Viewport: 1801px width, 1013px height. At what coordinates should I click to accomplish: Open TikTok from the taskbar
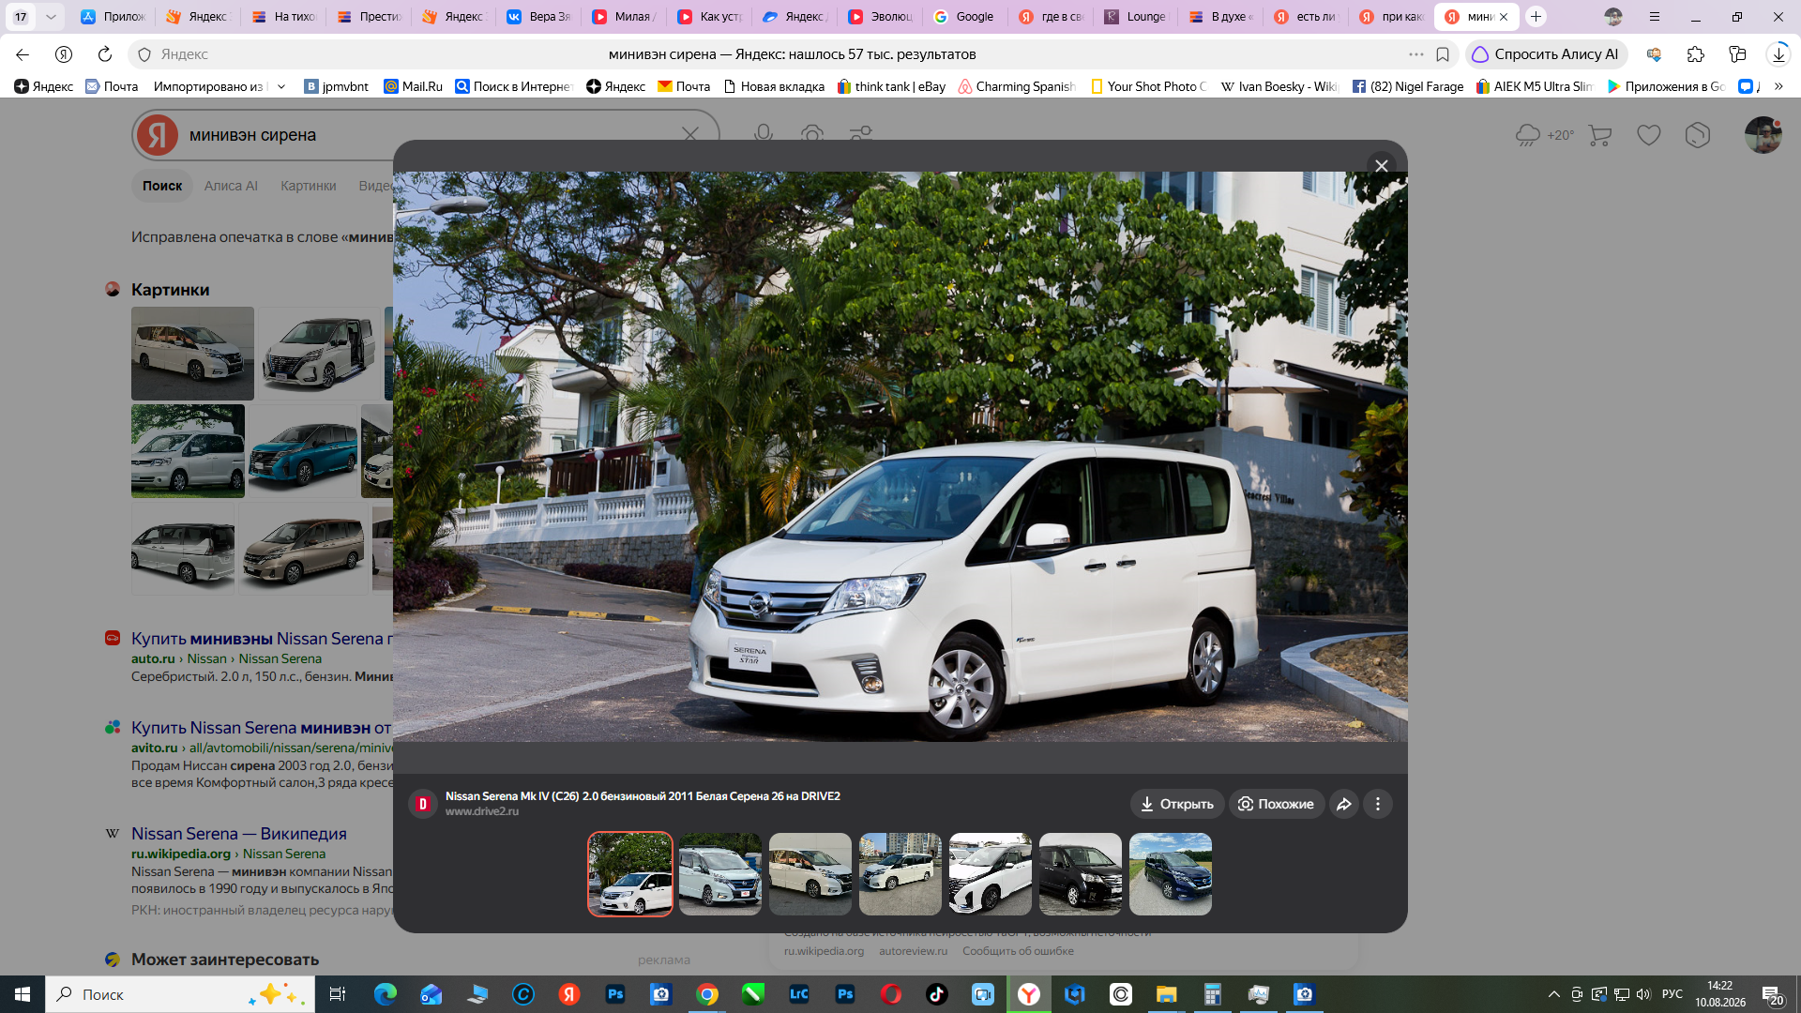click(x=936, y=994)
